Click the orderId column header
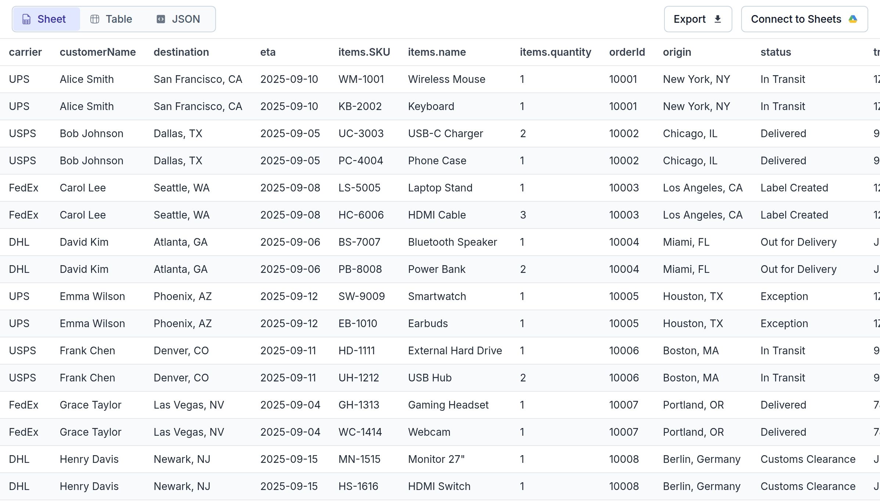Screen dimensions: 880x501 tap(627, 52)
